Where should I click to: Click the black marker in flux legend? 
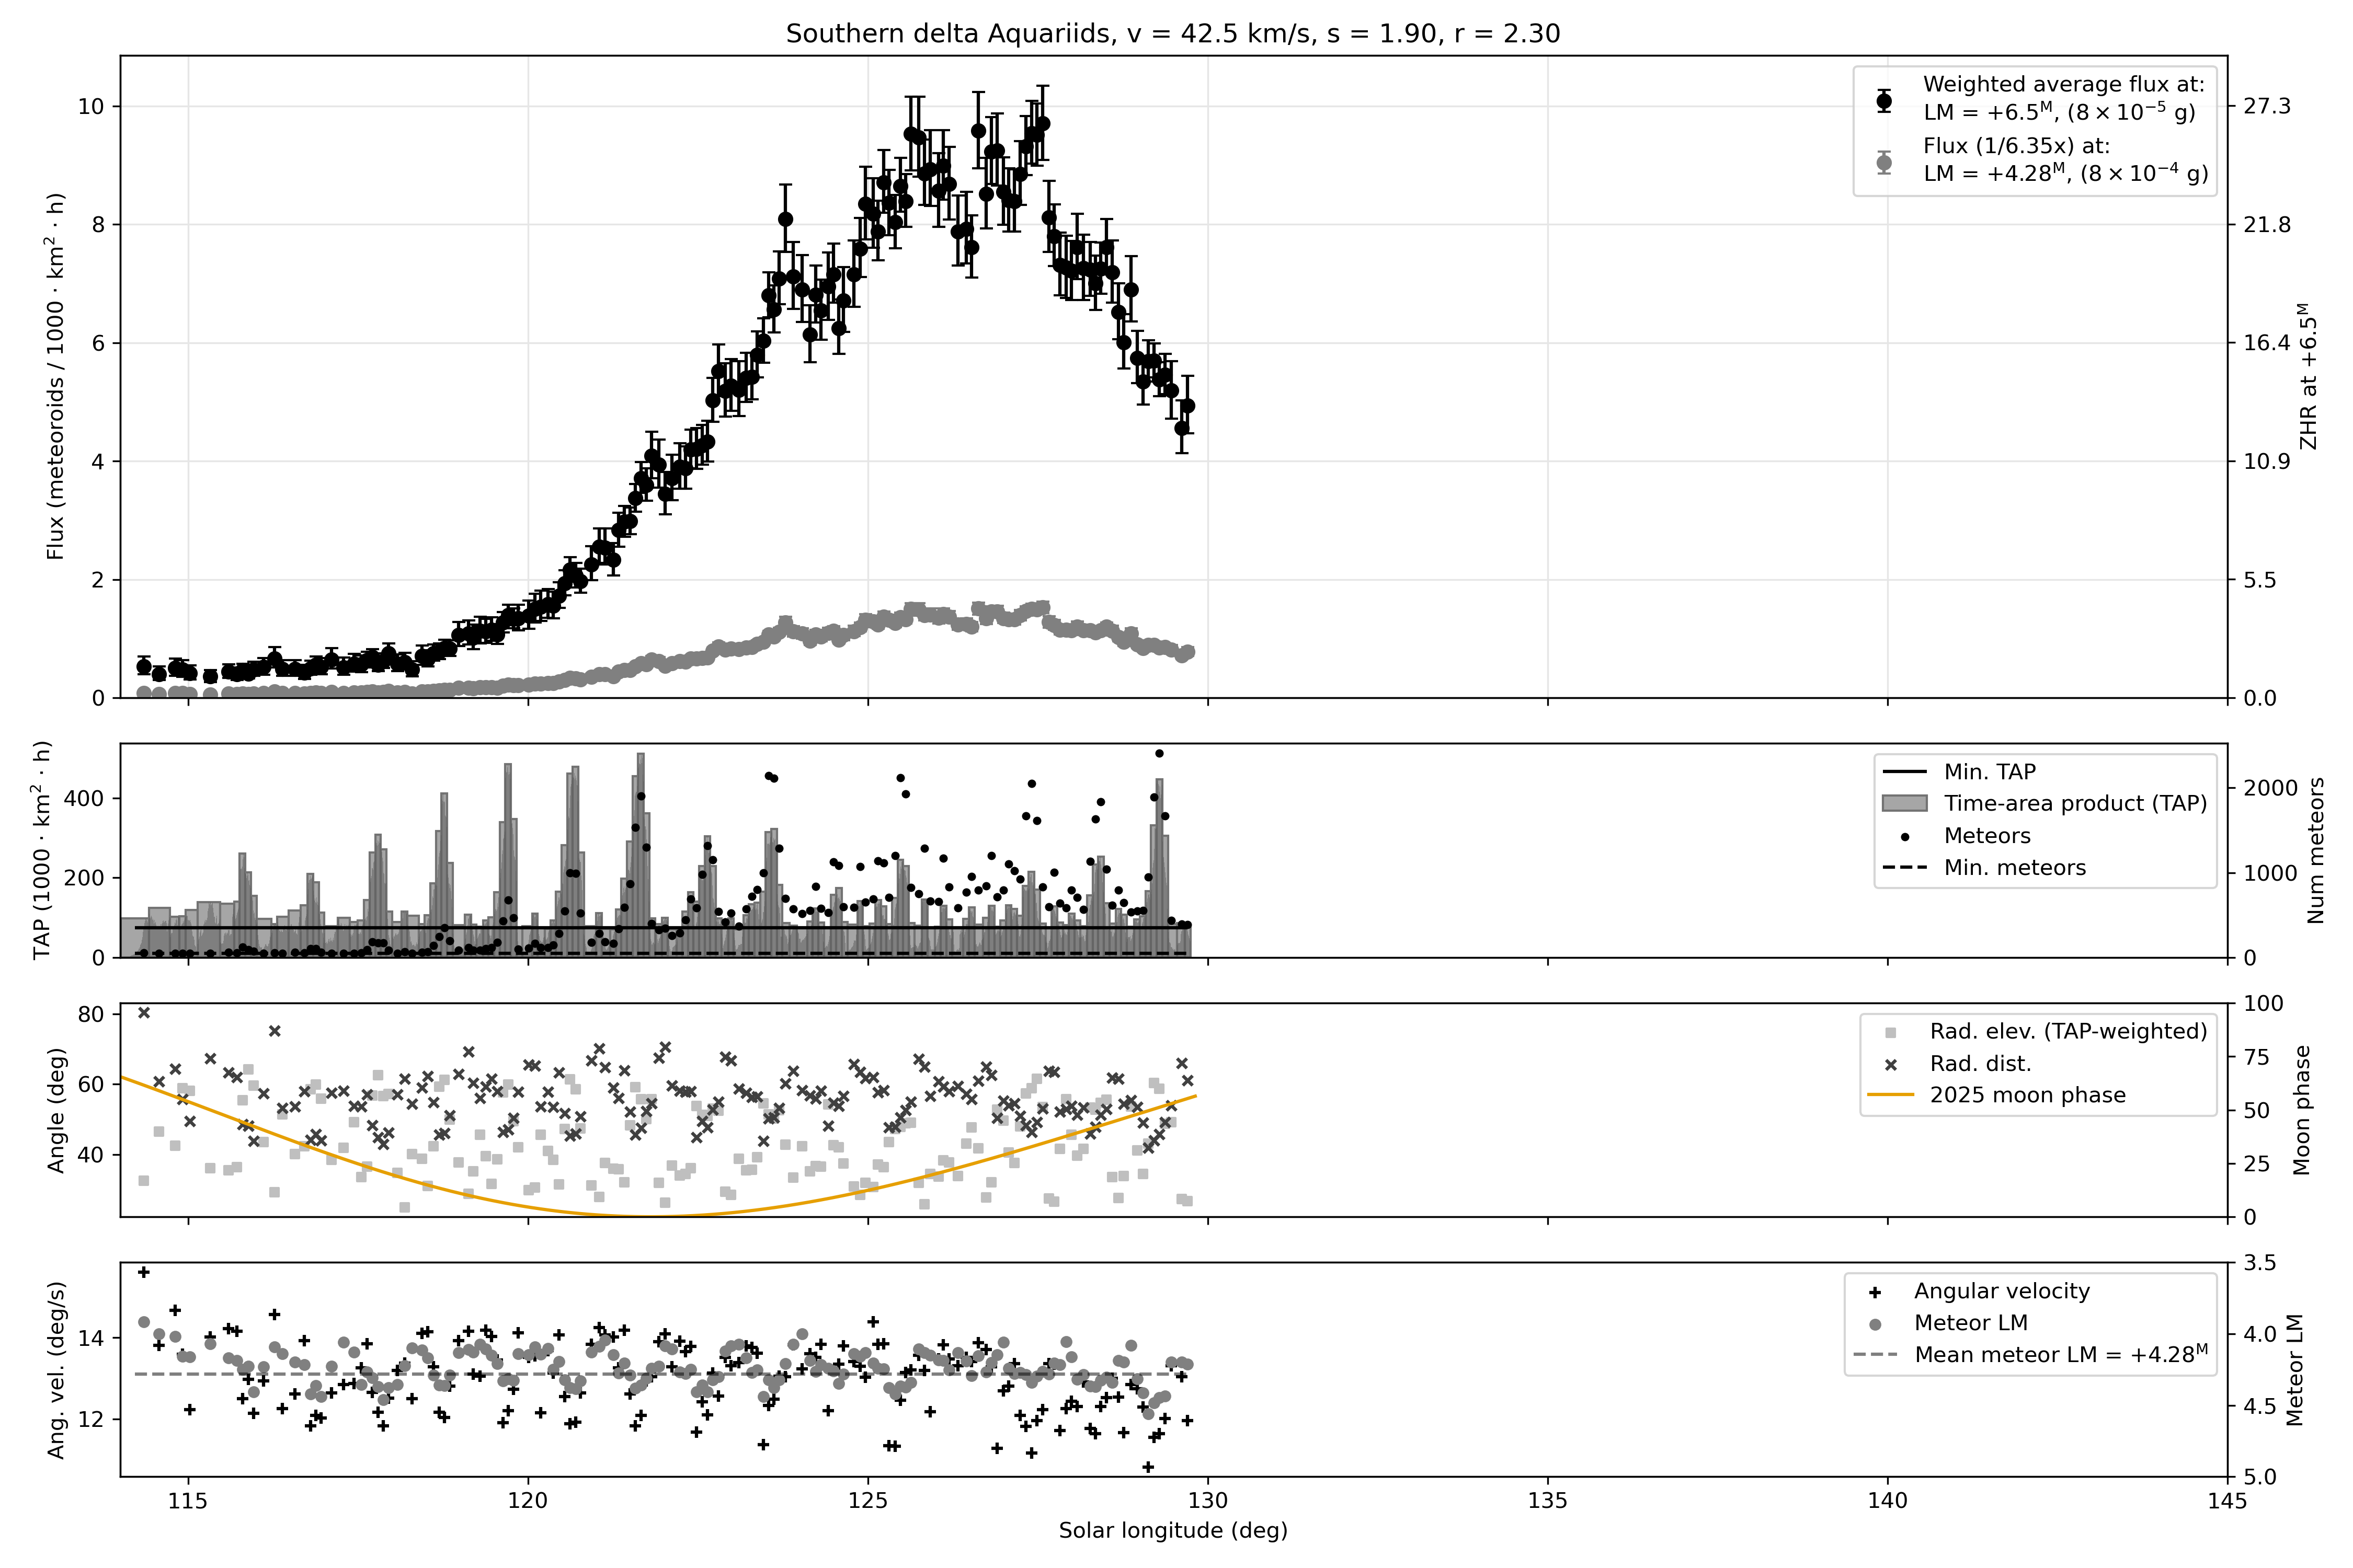point(1884,100)
